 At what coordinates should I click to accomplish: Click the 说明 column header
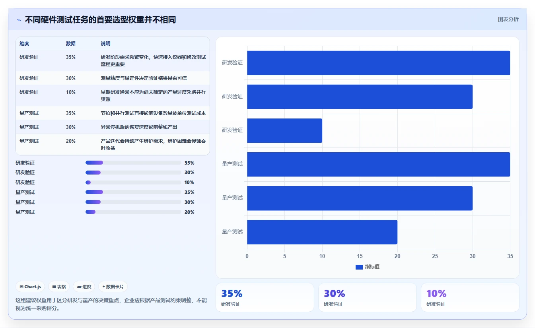point(106,43)
